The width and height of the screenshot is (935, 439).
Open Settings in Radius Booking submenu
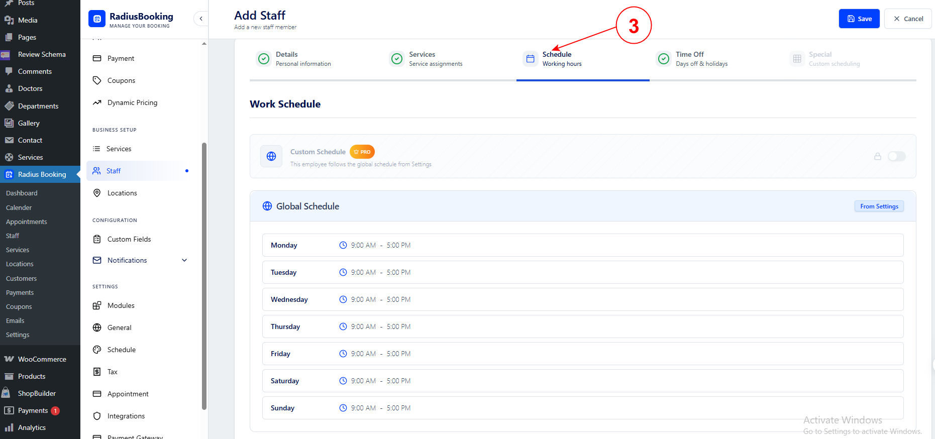(18, 335)
